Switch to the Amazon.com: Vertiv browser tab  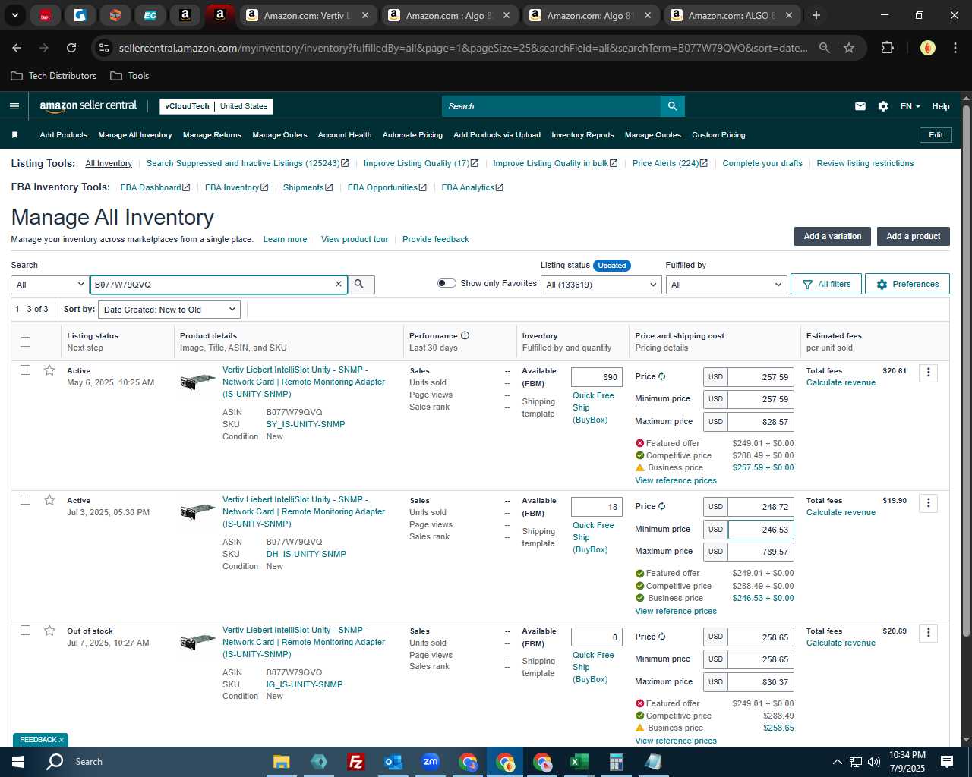coord(307,15)
